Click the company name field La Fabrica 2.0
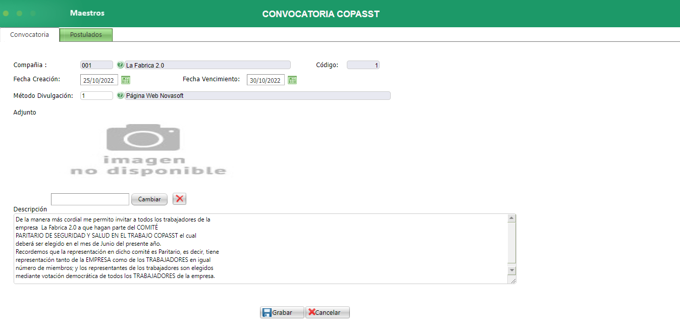 tap(207, 65)
